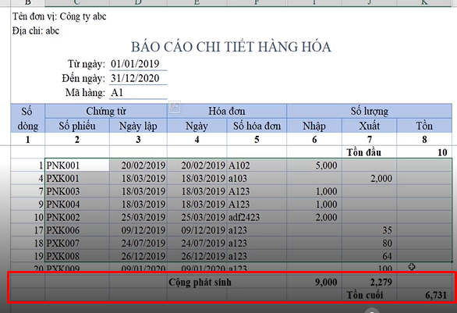Select the PNK001 voucher cell
457x313 pixels.
click(77, 165)
